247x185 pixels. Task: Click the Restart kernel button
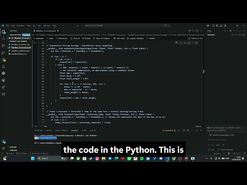click(86, 39)
